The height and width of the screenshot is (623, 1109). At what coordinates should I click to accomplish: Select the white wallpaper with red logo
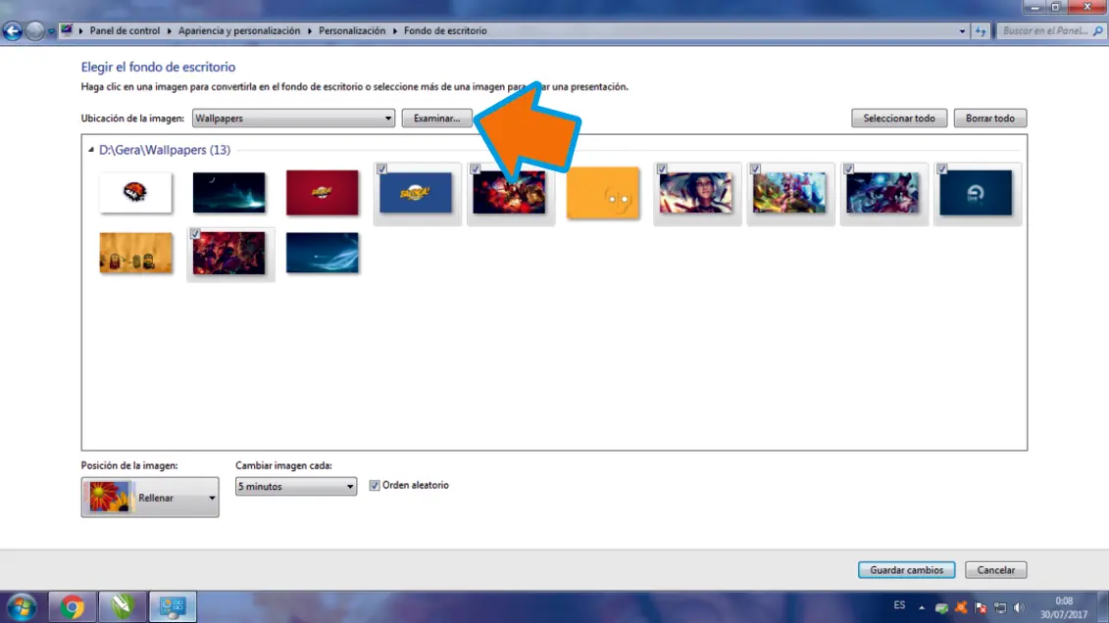pos(135,192)
